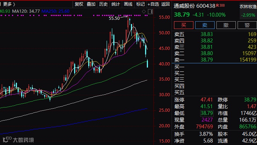Click the diamond icon above the chart
Viewport: 257px width, 145px height.
pos(144,12)
